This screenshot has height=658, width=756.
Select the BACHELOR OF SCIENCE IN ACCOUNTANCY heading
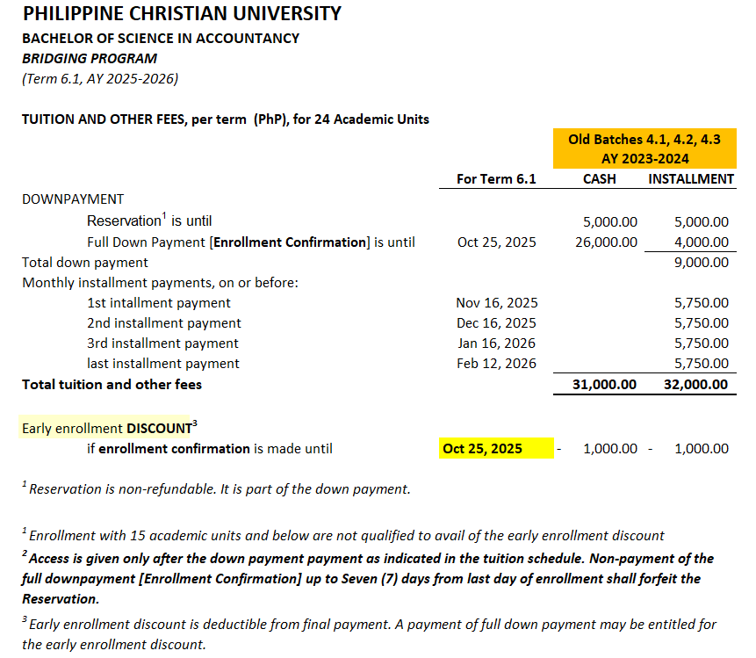161,39
